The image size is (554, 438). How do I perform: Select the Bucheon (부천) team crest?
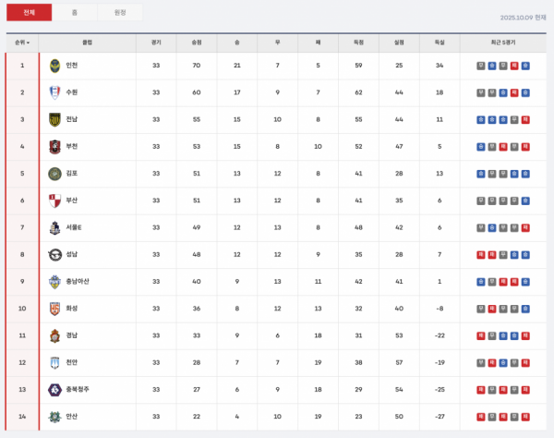pyautogui.click(x=54, y=146)
